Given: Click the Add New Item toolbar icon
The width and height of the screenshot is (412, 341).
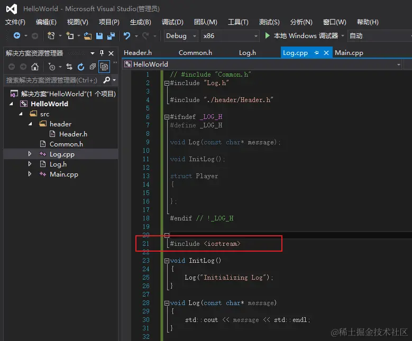Looking at the screenshot, I should tap(70, 35).
